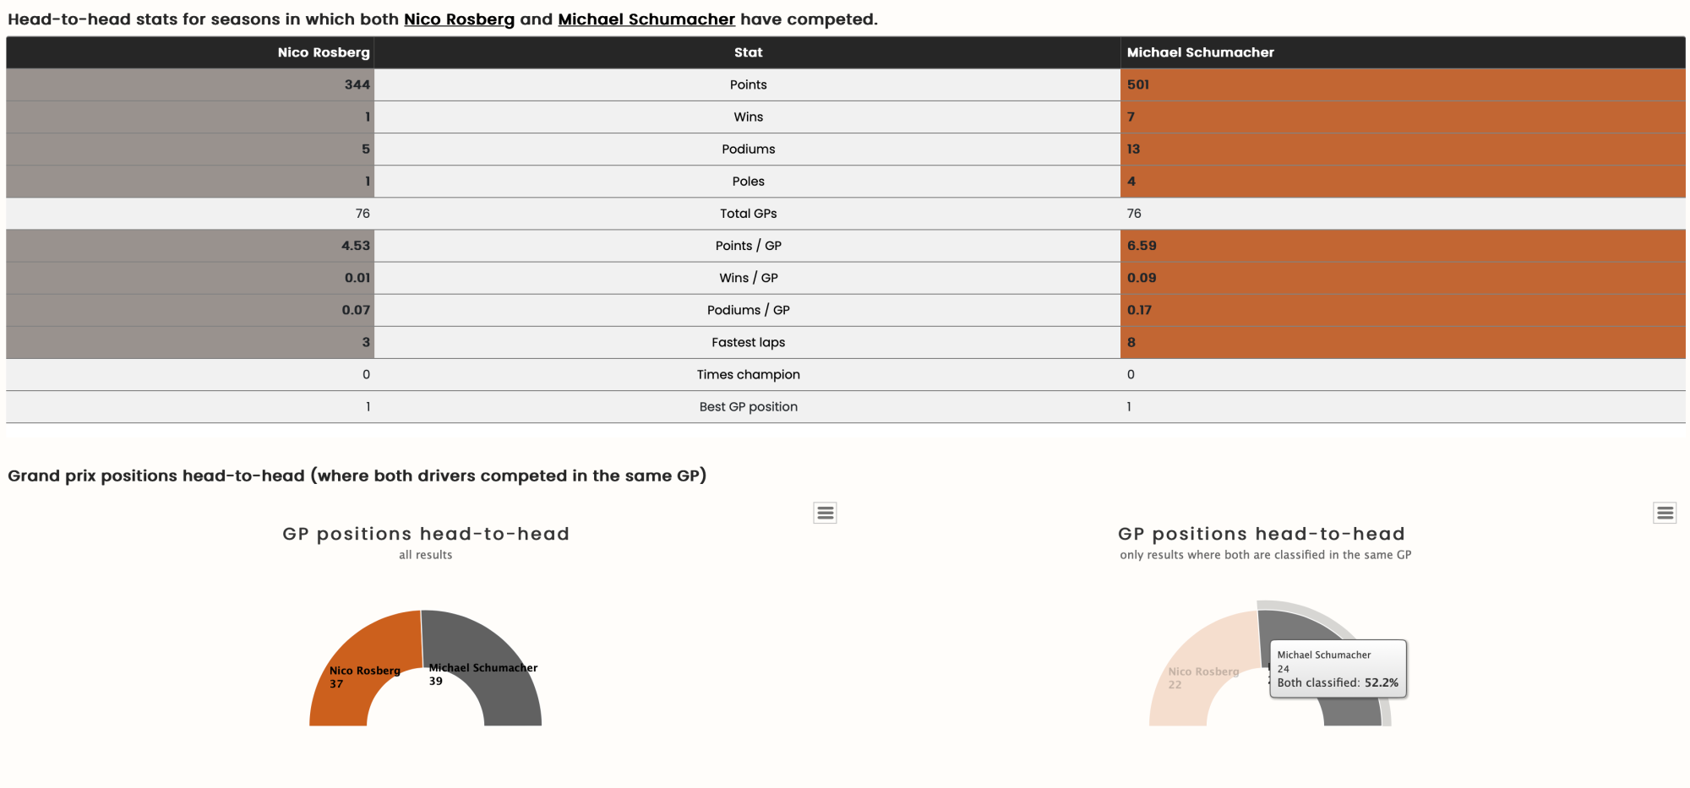Image resolution: width=1690 pixels, height=788 pixels.
Task: Click the 'Total GPs' stat row label
Action: 748,214
